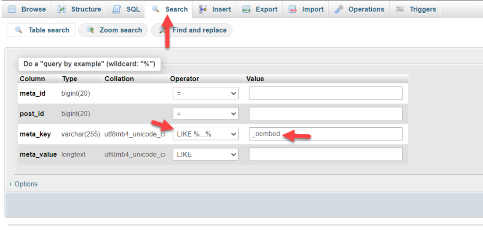Screen dimensions: 483x230
Task: Switch to the Structure tab
Action: click(x=78, y=9)
